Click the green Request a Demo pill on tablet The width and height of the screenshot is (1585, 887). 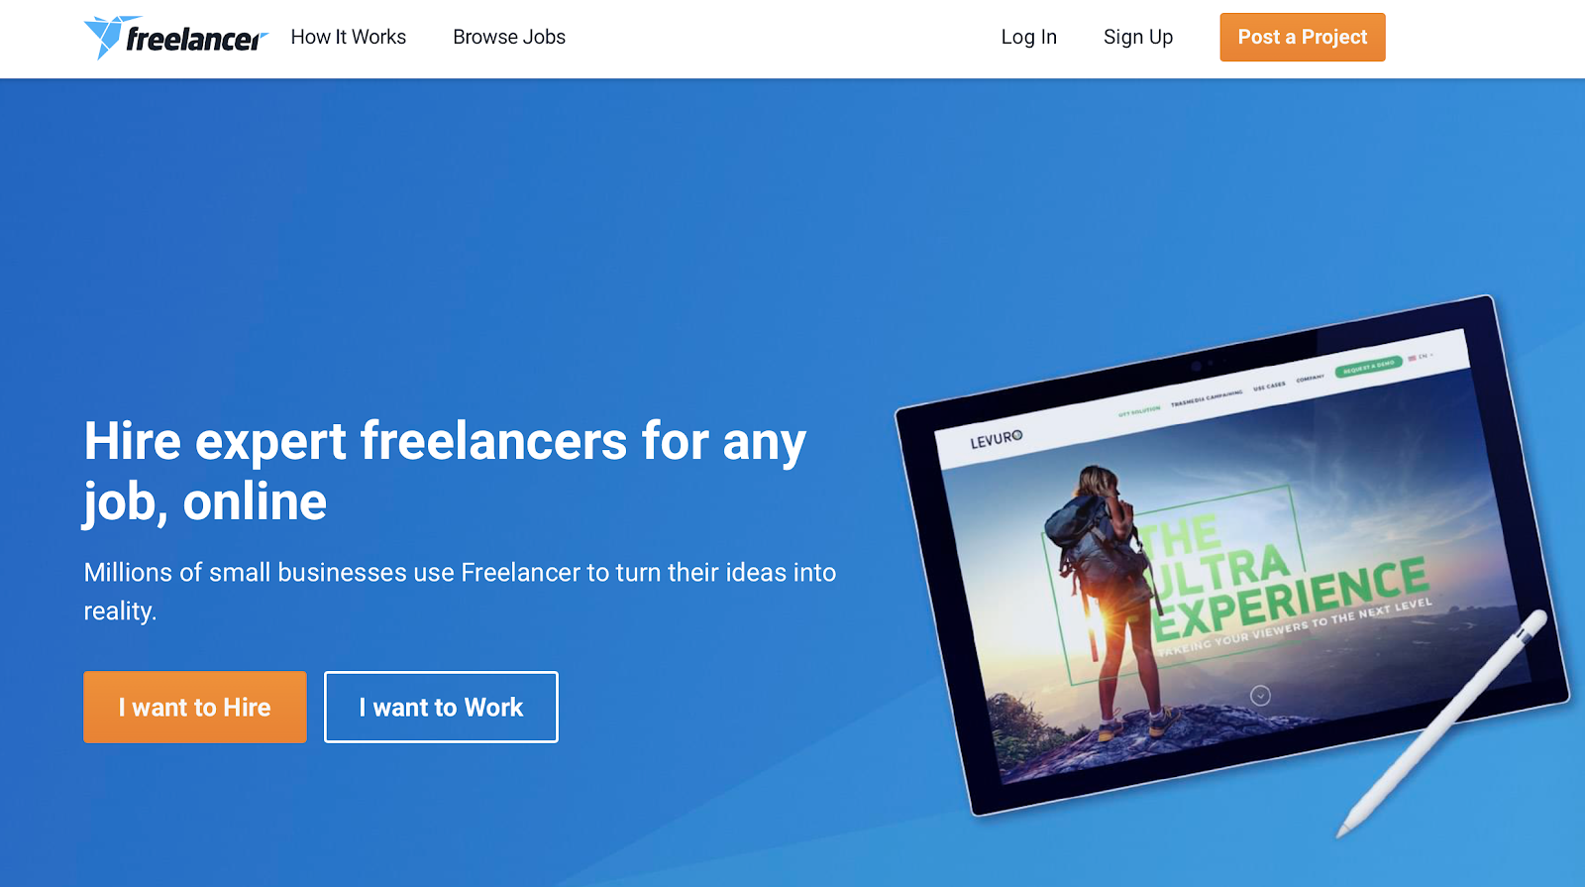(x=1368, y=367)
